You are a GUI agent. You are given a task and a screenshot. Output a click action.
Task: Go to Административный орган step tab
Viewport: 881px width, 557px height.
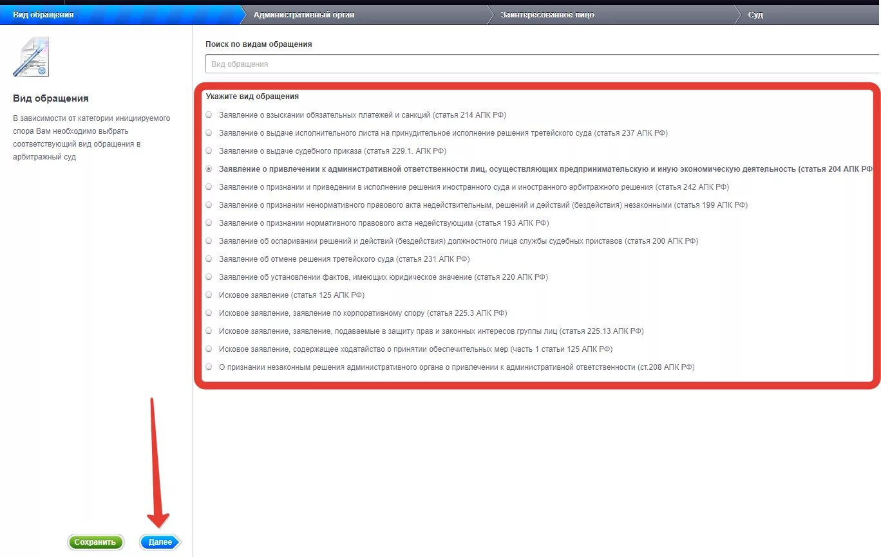tap(367, 15)
